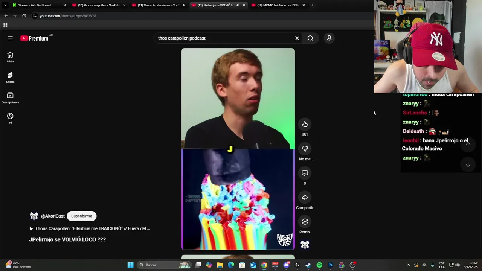Open Task View on the taskbar

[x=198, y=265]
